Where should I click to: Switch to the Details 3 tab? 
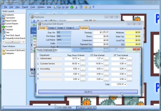point(61,28)
